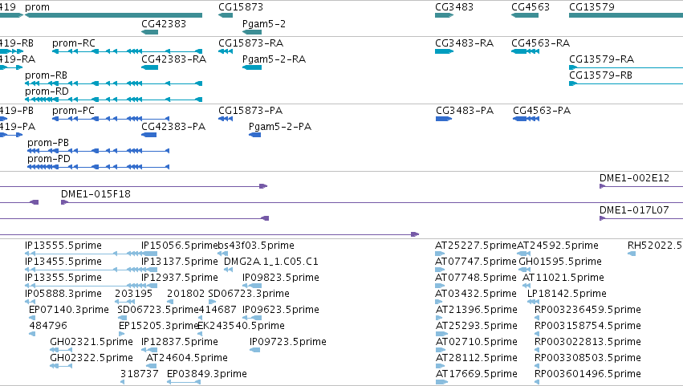Click the Pgam5-2 gene label

click(x=264, y=24)
